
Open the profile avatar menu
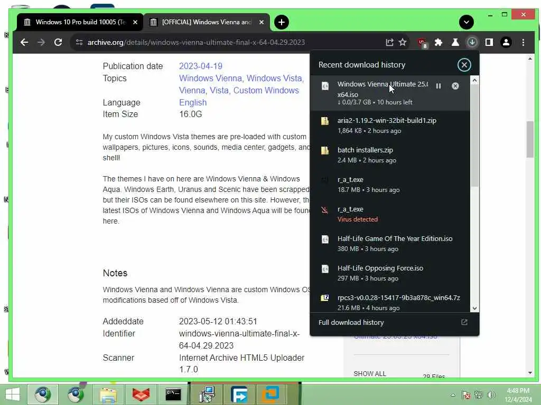tap(506, 42)
